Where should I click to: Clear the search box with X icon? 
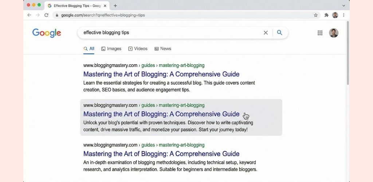pyautogui.click(x=266, y=33)
